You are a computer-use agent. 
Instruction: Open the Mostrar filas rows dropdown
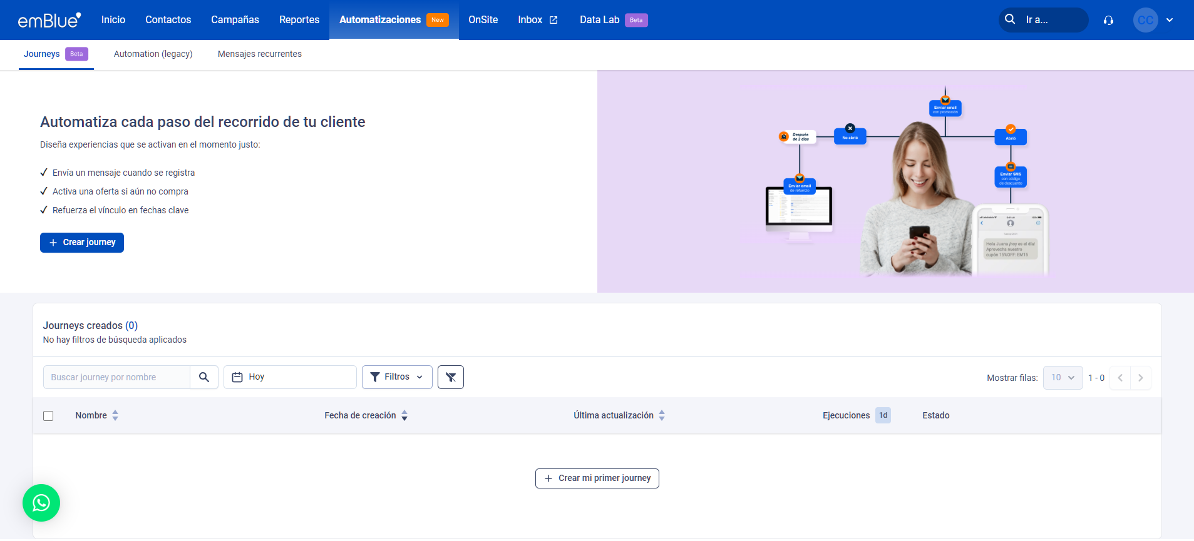pos(1063,378)
